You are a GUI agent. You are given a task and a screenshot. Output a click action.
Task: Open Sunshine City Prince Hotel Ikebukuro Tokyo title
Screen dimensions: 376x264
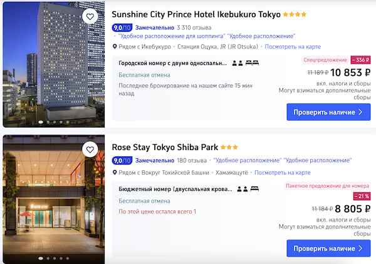click(196, 14)
